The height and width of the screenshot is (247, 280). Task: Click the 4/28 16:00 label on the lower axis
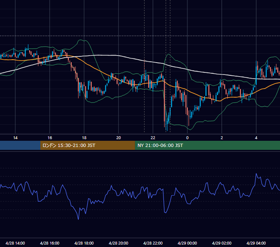50,243
